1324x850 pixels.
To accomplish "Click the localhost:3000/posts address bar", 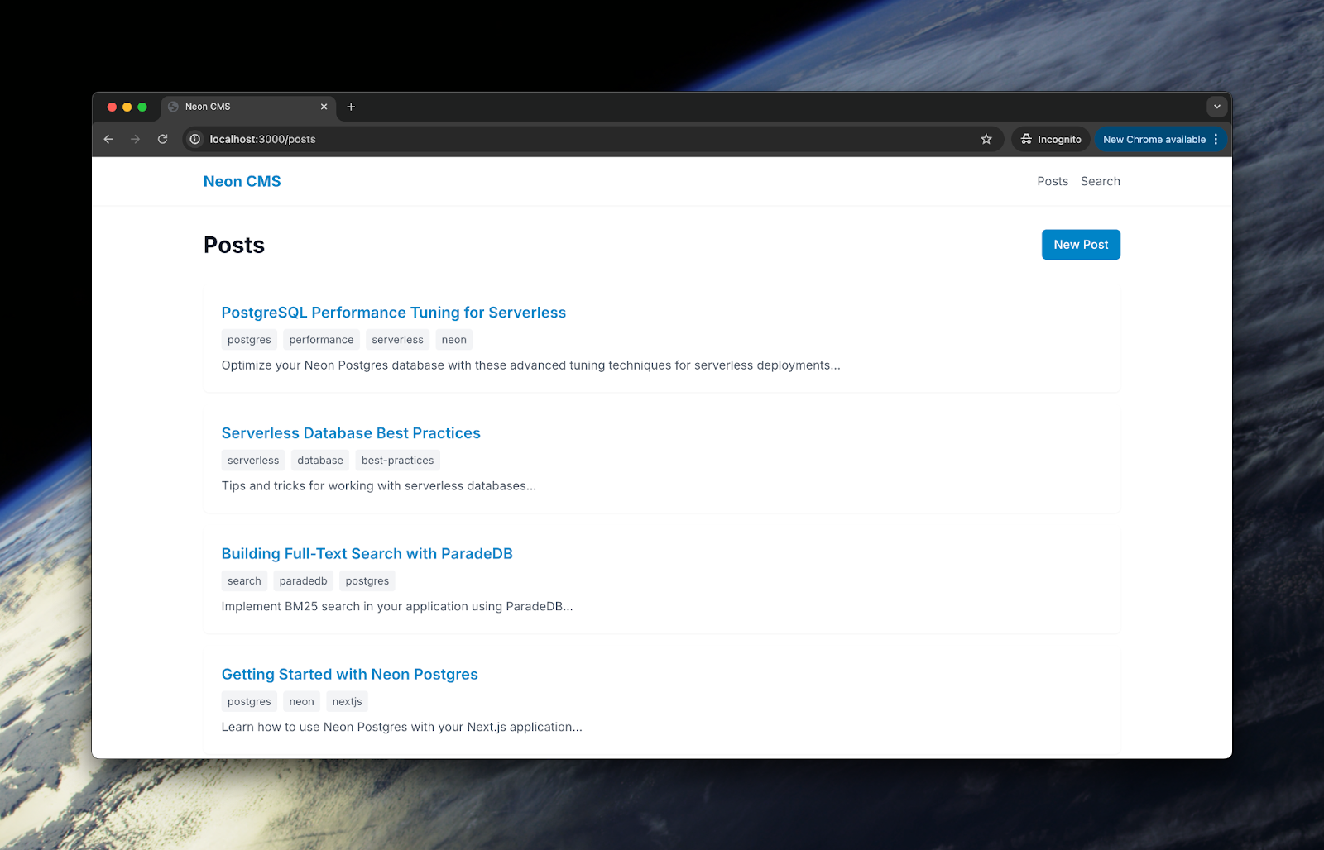I will click(x=579, y=139).
